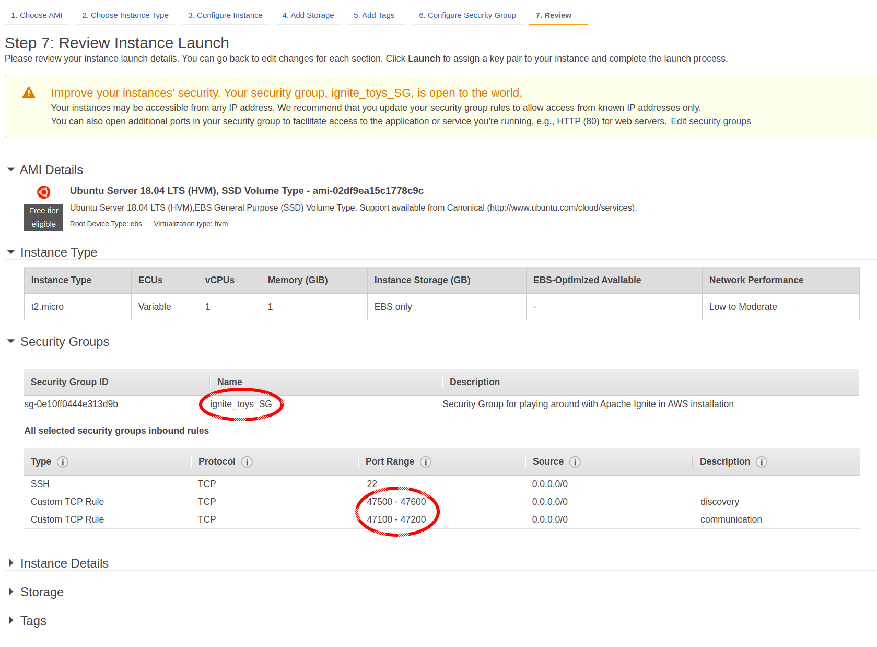Click the info icon beside Port Range
877x647 pixels.
[x=426, y=462]
